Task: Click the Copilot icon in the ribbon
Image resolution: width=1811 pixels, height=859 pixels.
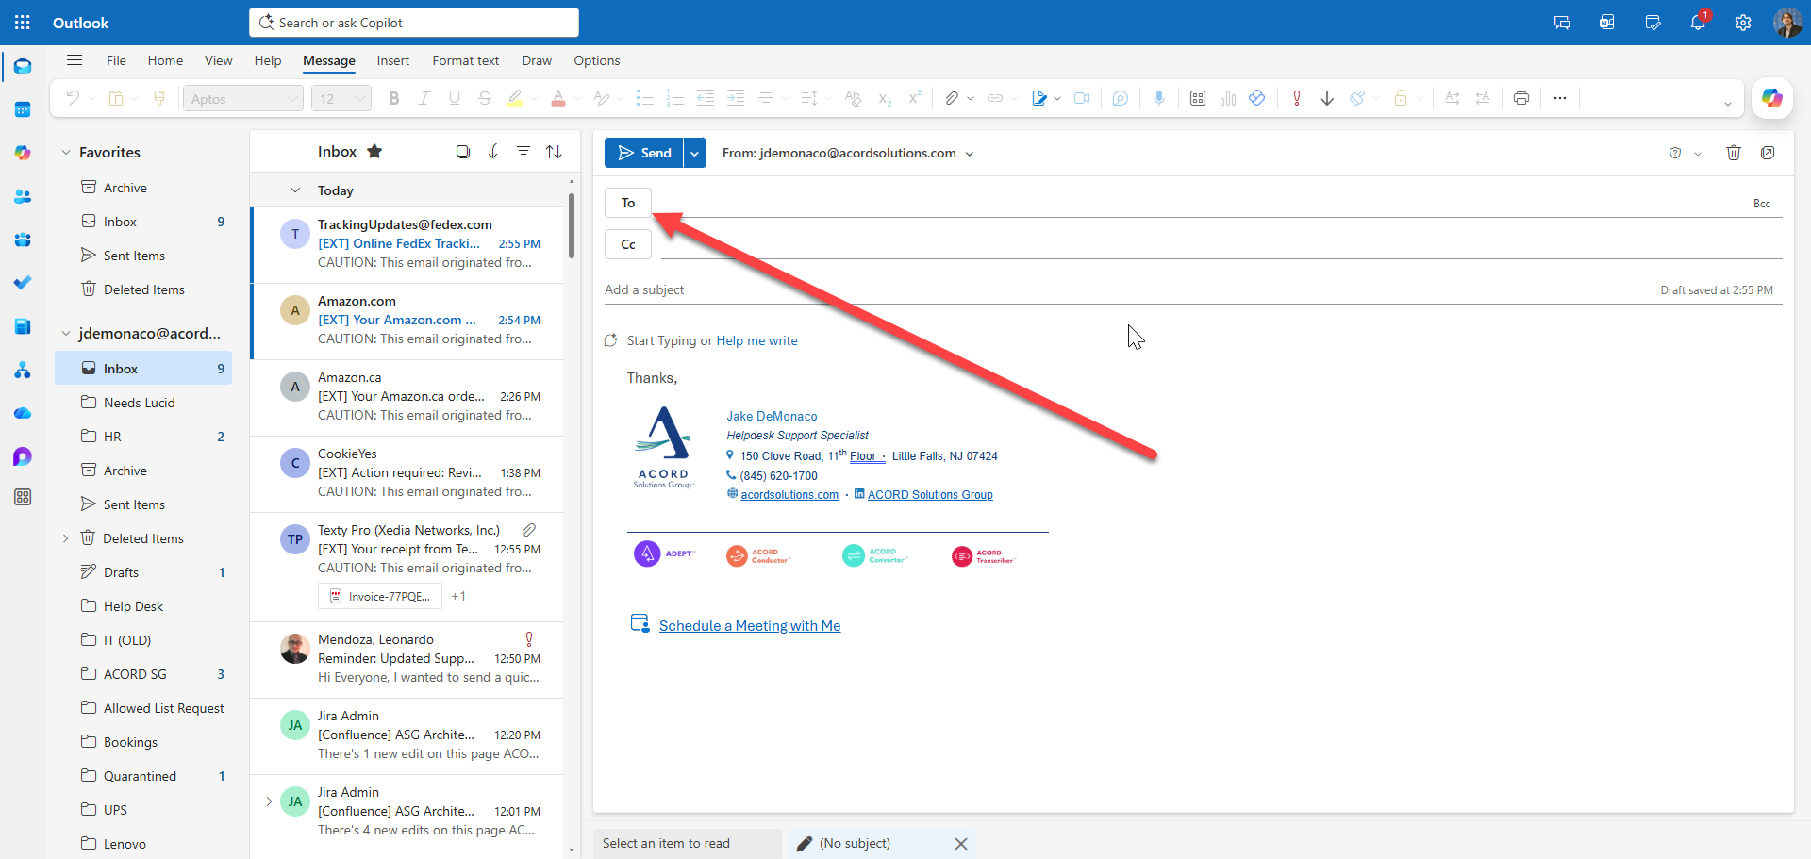Action: coord(1771,98)
